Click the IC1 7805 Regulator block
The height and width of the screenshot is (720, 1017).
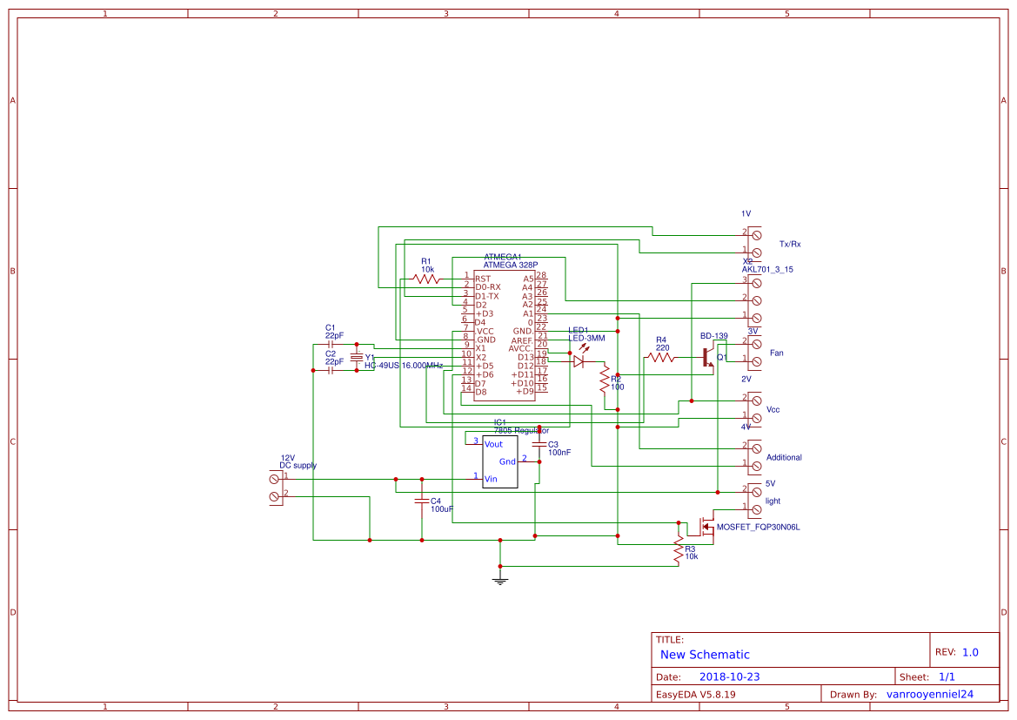498,461
